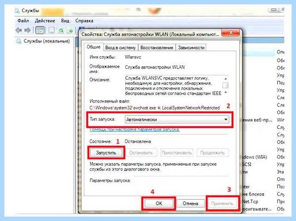This screenshot has height=221, width=296.
Task: Click the green Refresh toolbar icon
Action: click(61, 30)
